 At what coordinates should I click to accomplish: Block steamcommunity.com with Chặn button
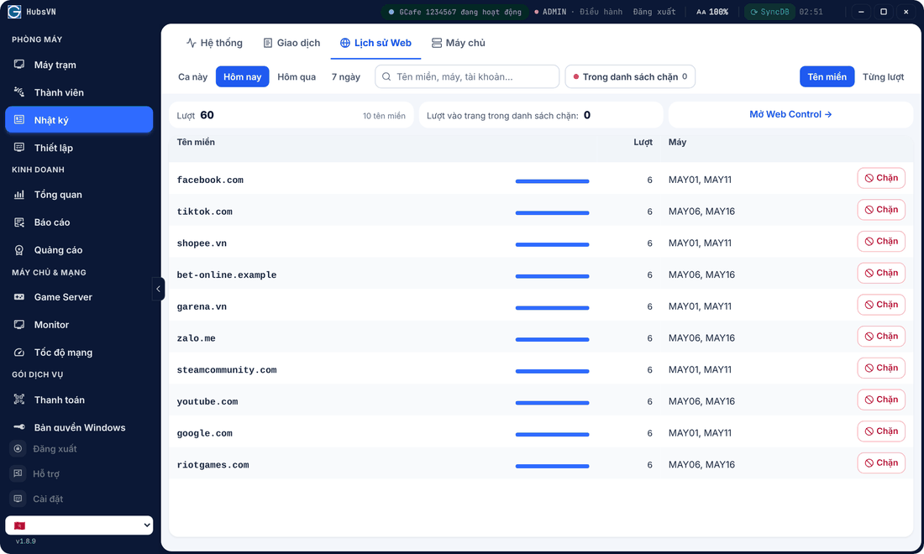(881, 368)
